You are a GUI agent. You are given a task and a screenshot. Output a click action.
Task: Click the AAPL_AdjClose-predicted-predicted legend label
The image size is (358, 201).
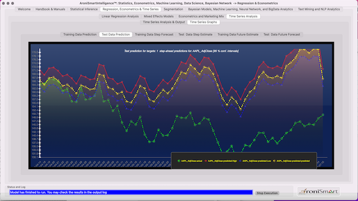click(293, 161)
